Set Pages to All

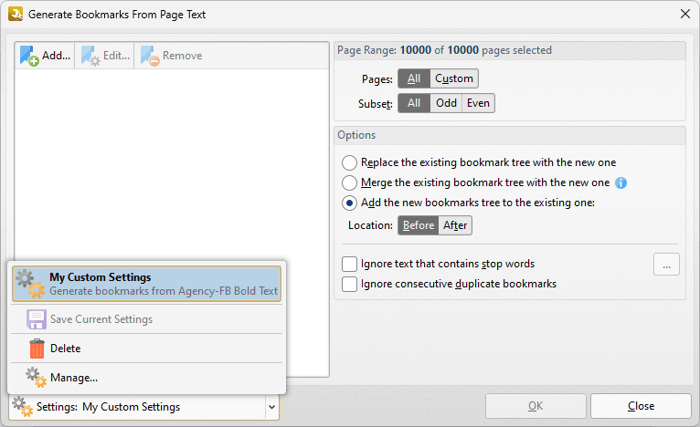[x=414, y=78]
